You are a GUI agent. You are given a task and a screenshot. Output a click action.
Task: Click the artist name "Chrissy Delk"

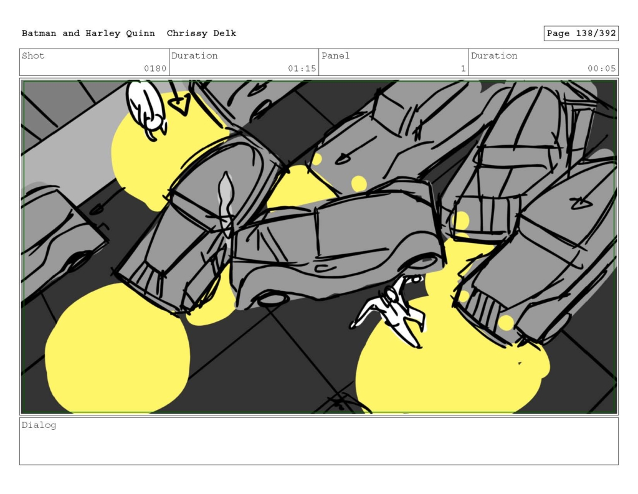point(201,34)
